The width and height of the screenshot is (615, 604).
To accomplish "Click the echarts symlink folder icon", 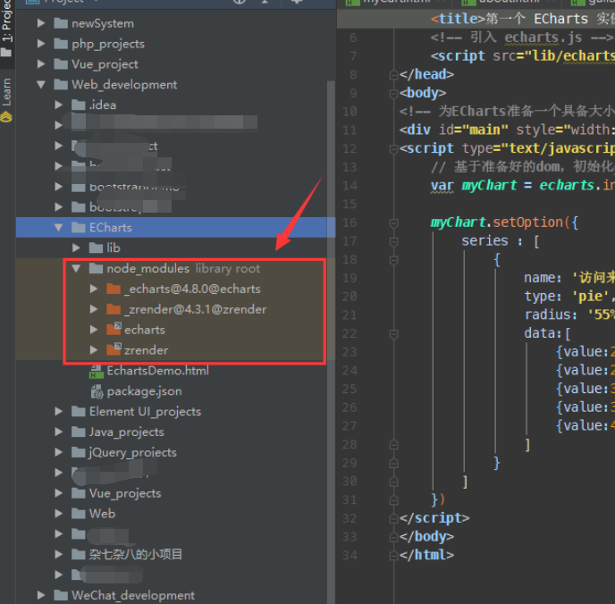I will tap(114, 329).
